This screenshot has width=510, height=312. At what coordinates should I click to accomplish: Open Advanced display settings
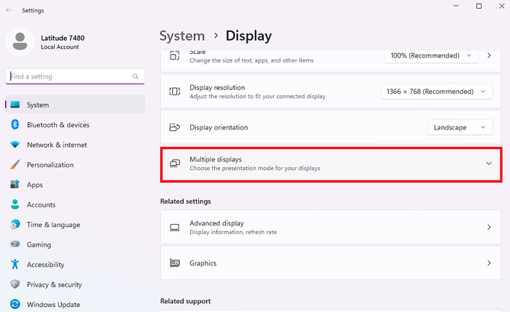[x=331, y=228]
